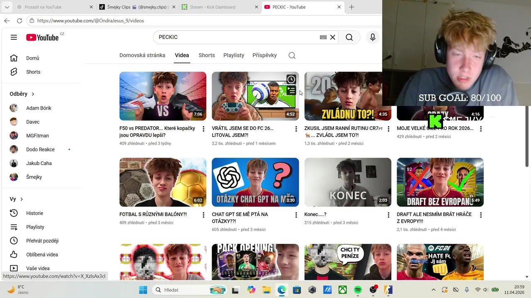531x298 pixels.
Task: Clear the PECKIC search text with X
Action: pos(333,37)
